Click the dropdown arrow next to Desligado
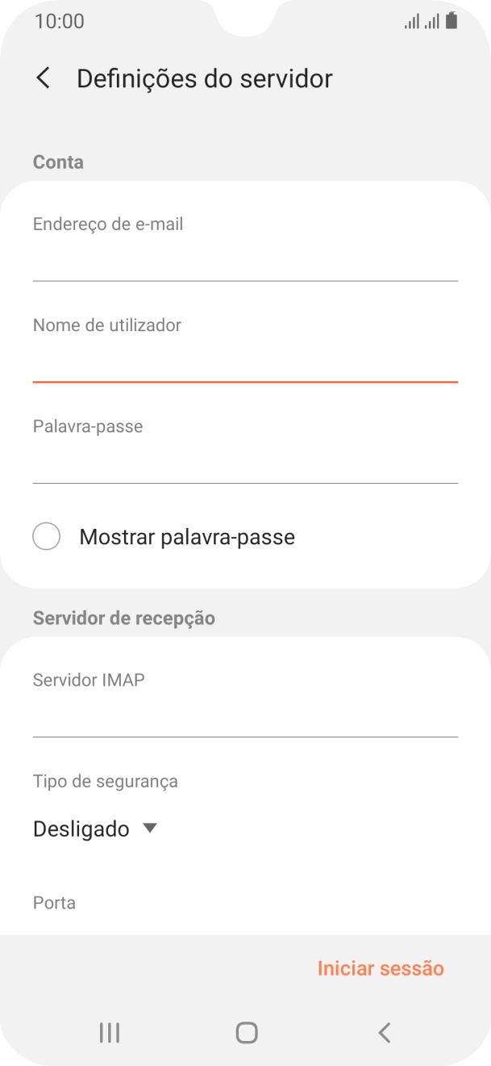 (149, 828)
